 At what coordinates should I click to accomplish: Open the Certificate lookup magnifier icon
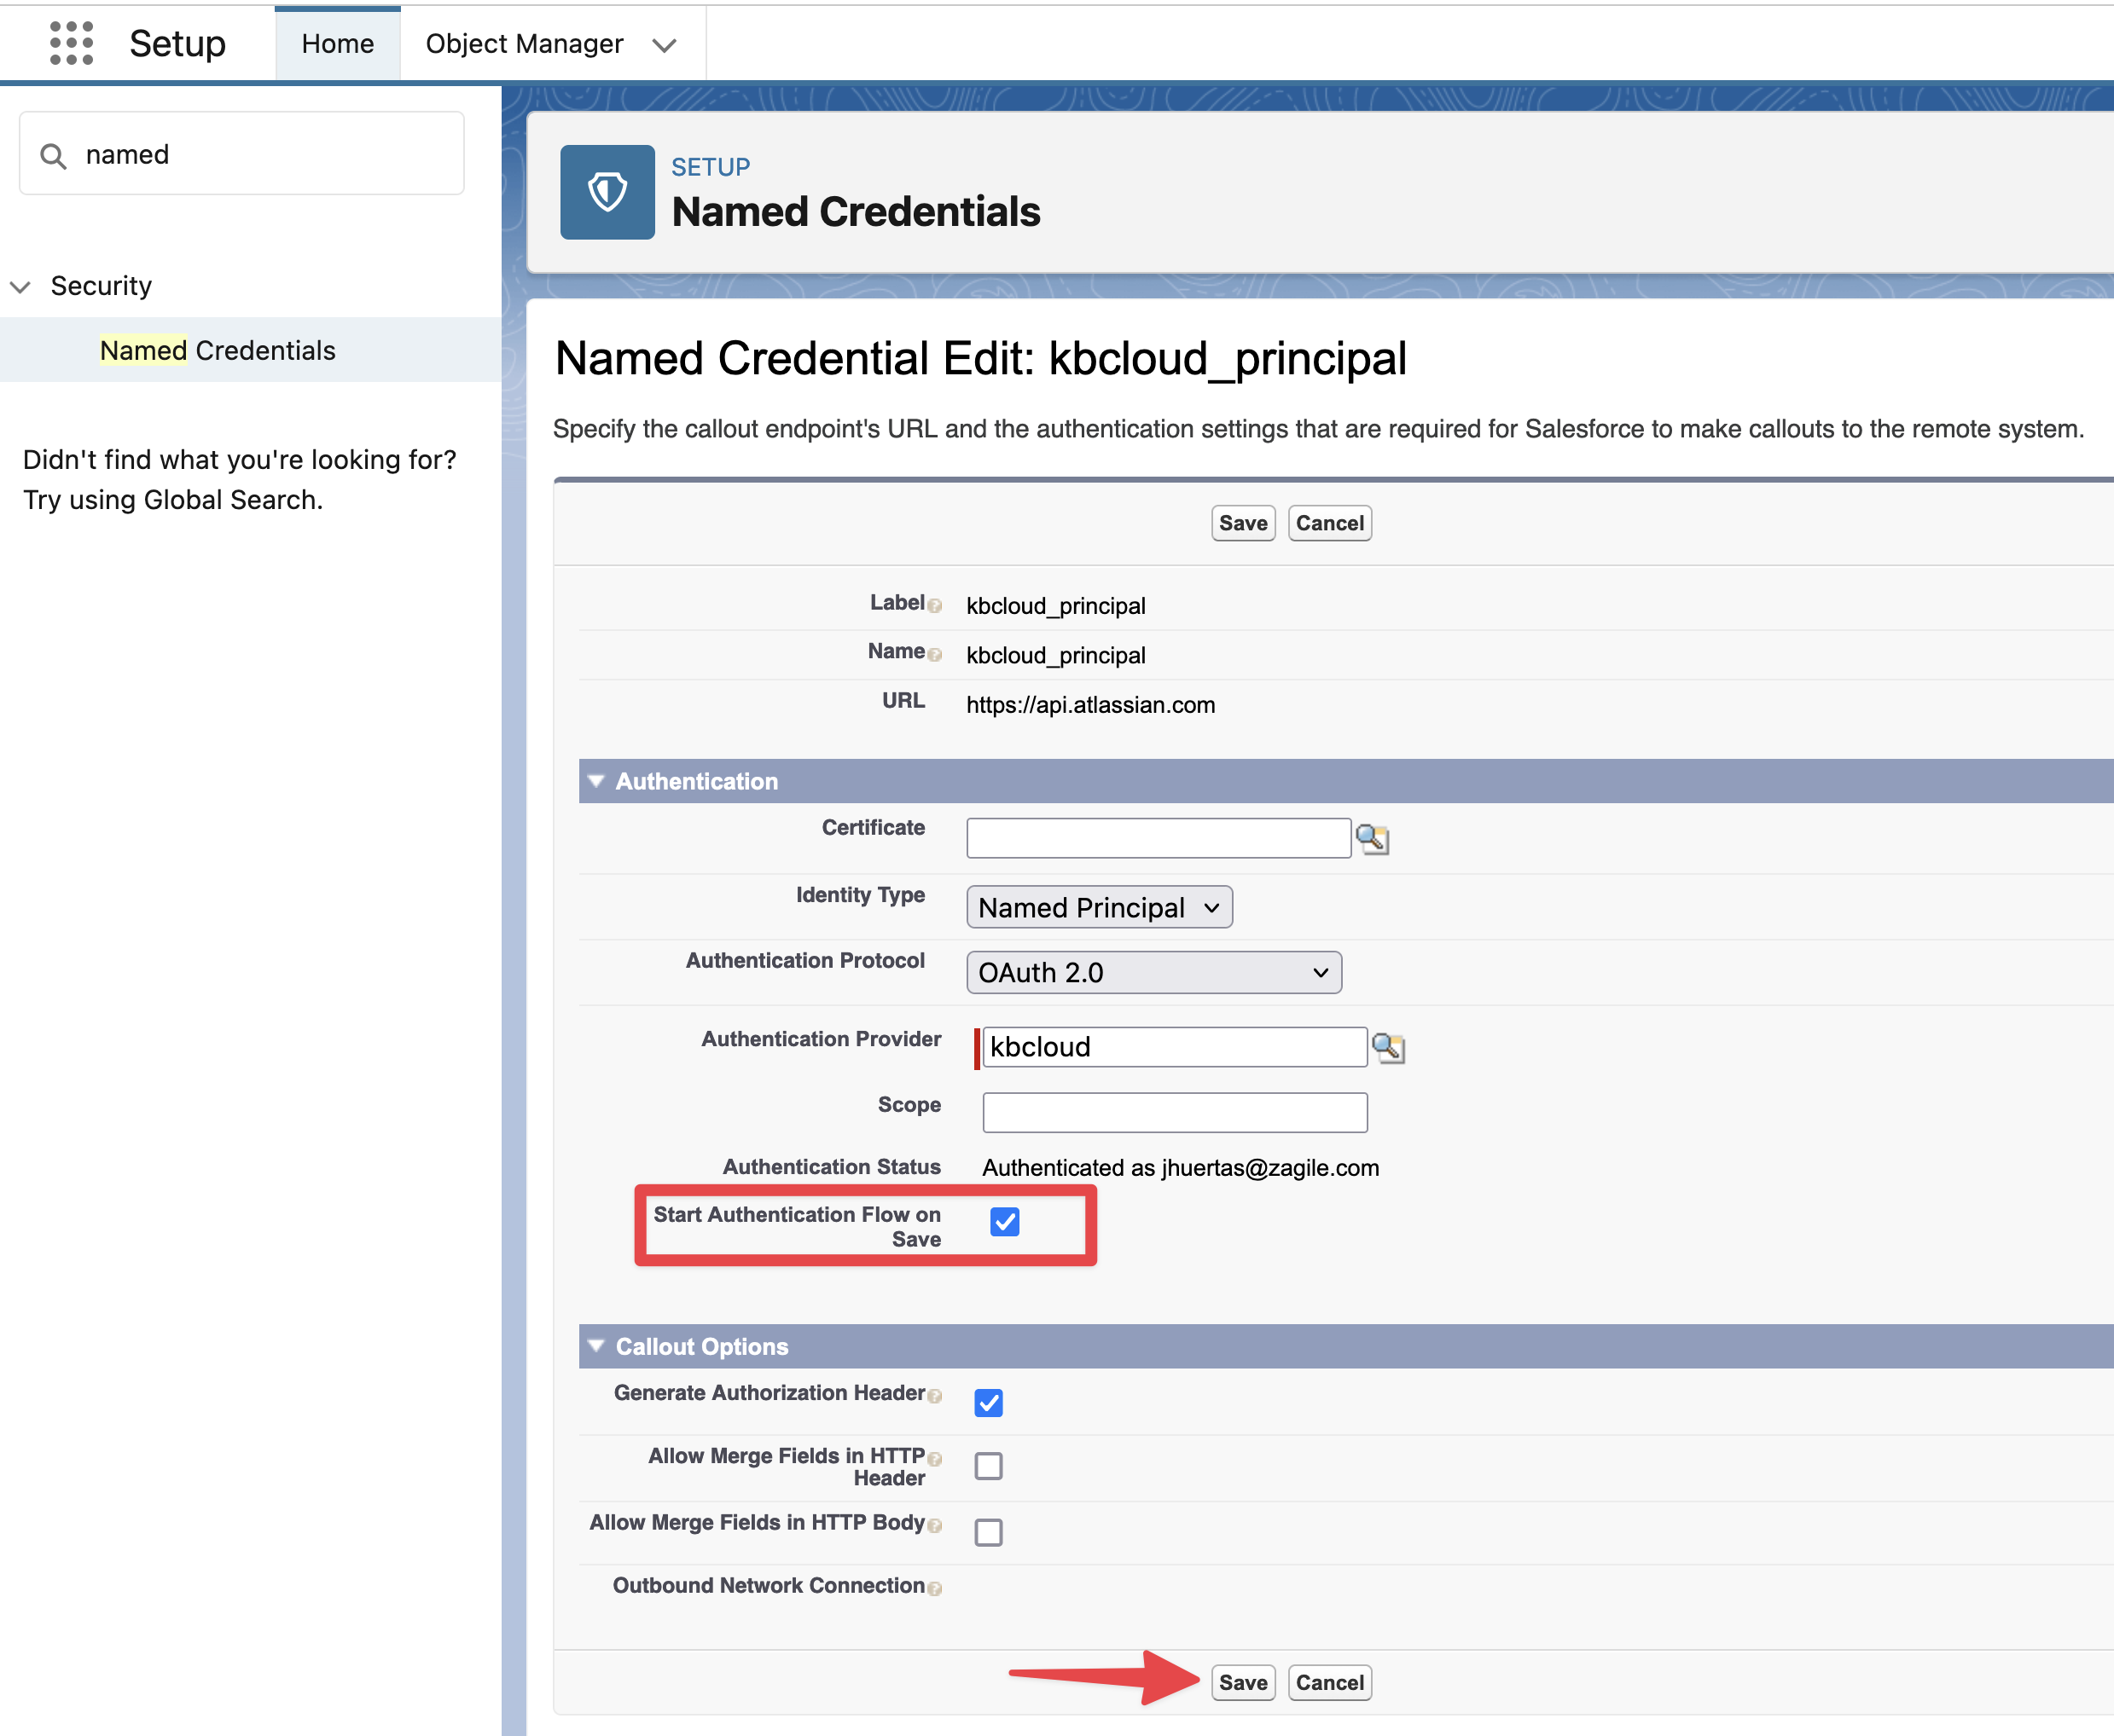pyautogui.click(x=1372, y=839)
